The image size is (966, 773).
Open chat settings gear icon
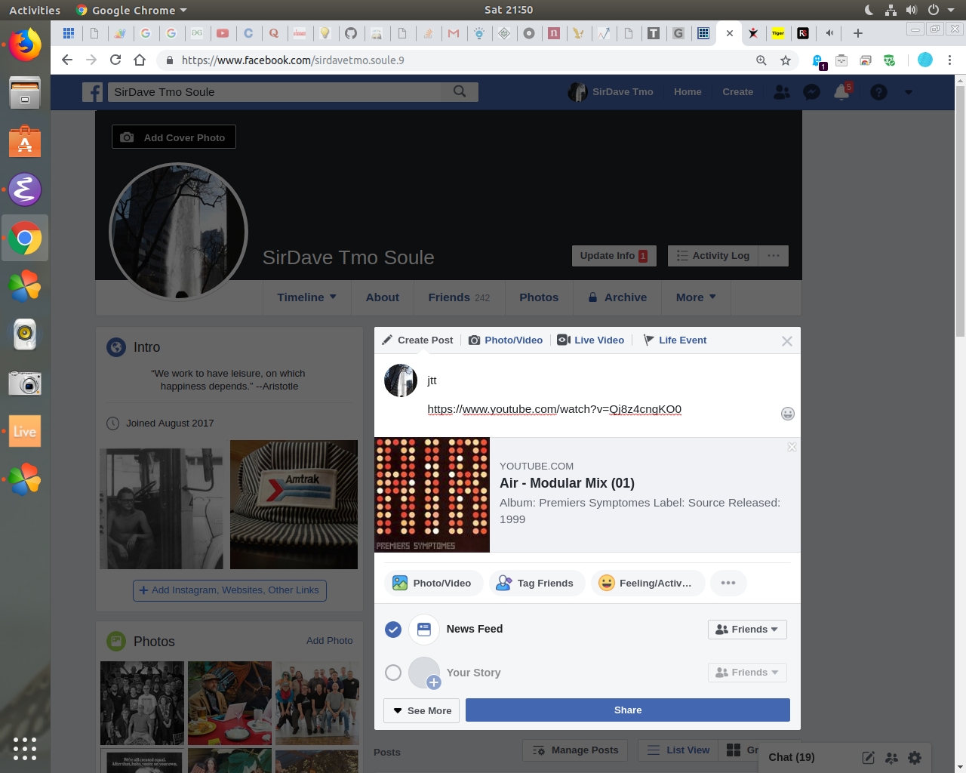915,757
